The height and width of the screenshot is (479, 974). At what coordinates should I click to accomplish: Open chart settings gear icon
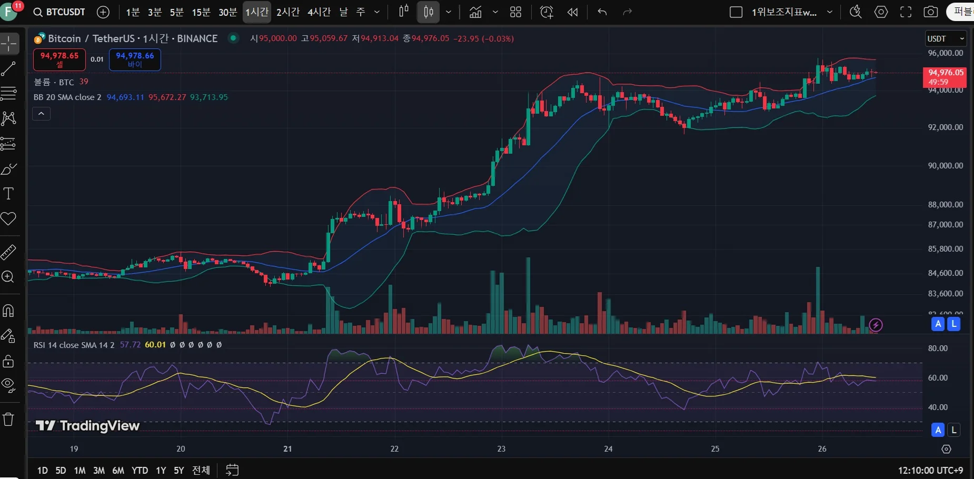[x=881, y=12]
